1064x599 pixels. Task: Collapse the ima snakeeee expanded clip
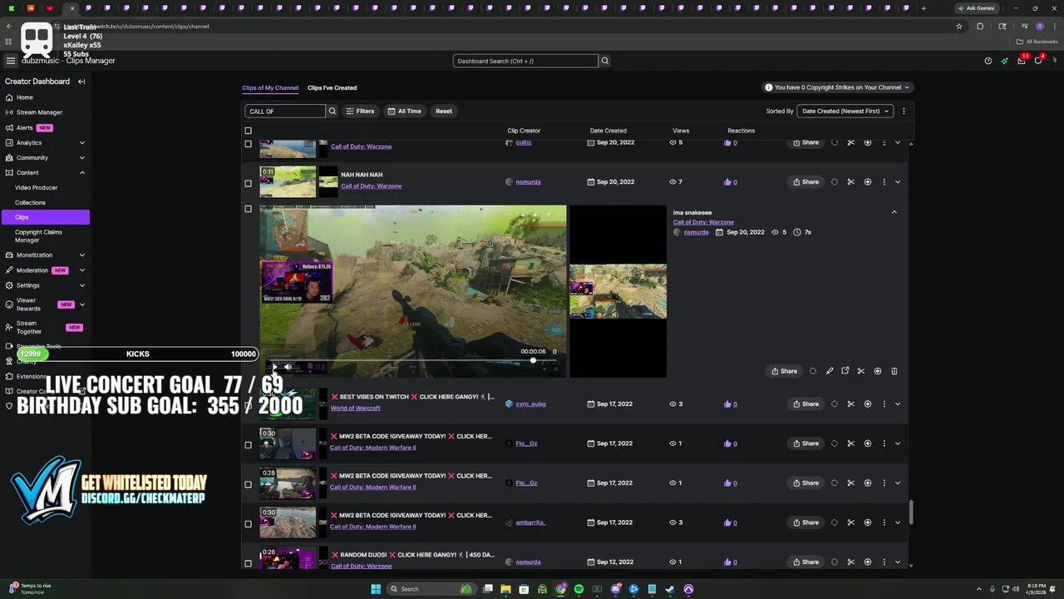pyautogui.click(x=894, y=212)
